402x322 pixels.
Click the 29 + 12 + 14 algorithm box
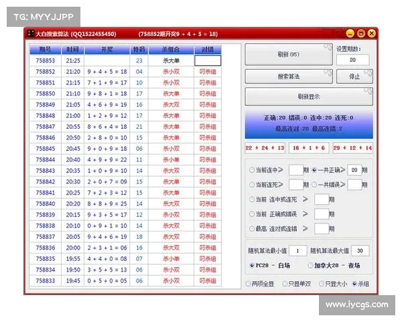point(353,148)
